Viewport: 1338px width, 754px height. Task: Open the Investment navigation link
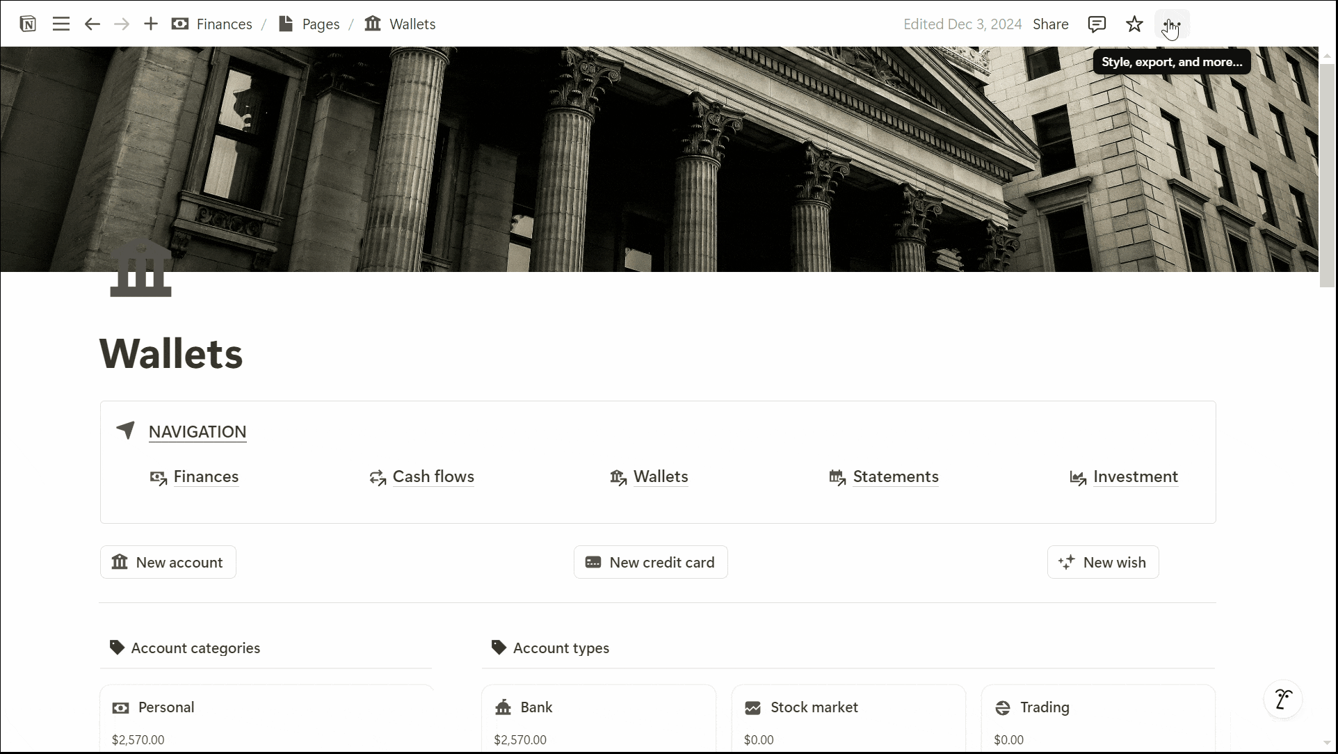(x=1124, y=477)
